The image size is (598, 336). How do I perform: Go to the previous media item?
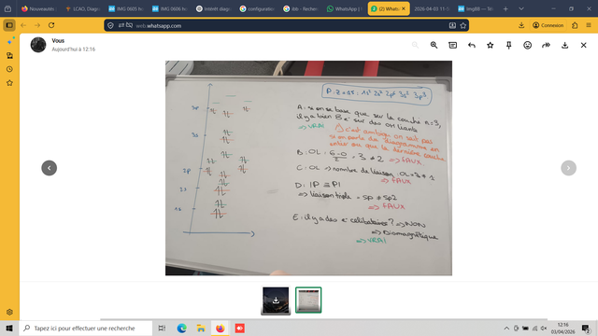tap(50, 168)
